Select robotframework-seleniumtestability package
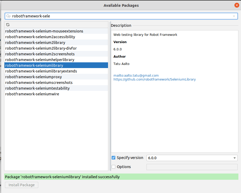The height and width of the screenshot is (193, 241). click(37, 88)
